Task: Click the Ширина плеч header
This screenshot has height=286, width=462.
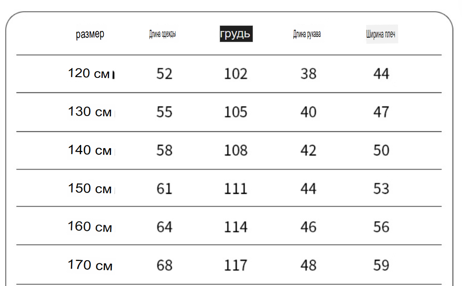Action: (x=381, y=34)
